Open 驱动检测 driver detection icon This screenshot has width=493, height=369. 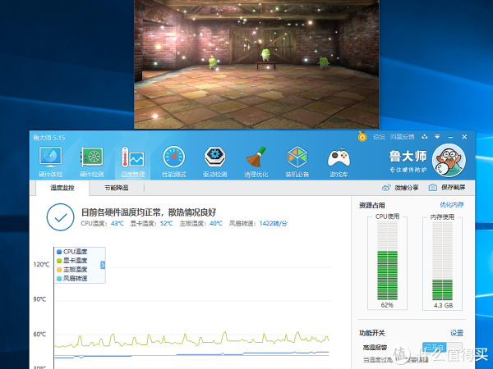pos(214,162)
